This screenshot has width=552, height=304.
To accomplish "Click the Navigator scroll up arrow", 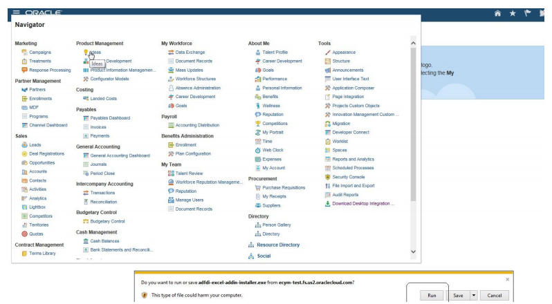I will pos(413,44).
